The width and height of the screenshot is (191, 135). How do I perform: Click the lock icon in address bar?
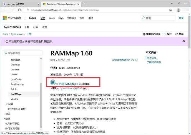tap(28, 10)
